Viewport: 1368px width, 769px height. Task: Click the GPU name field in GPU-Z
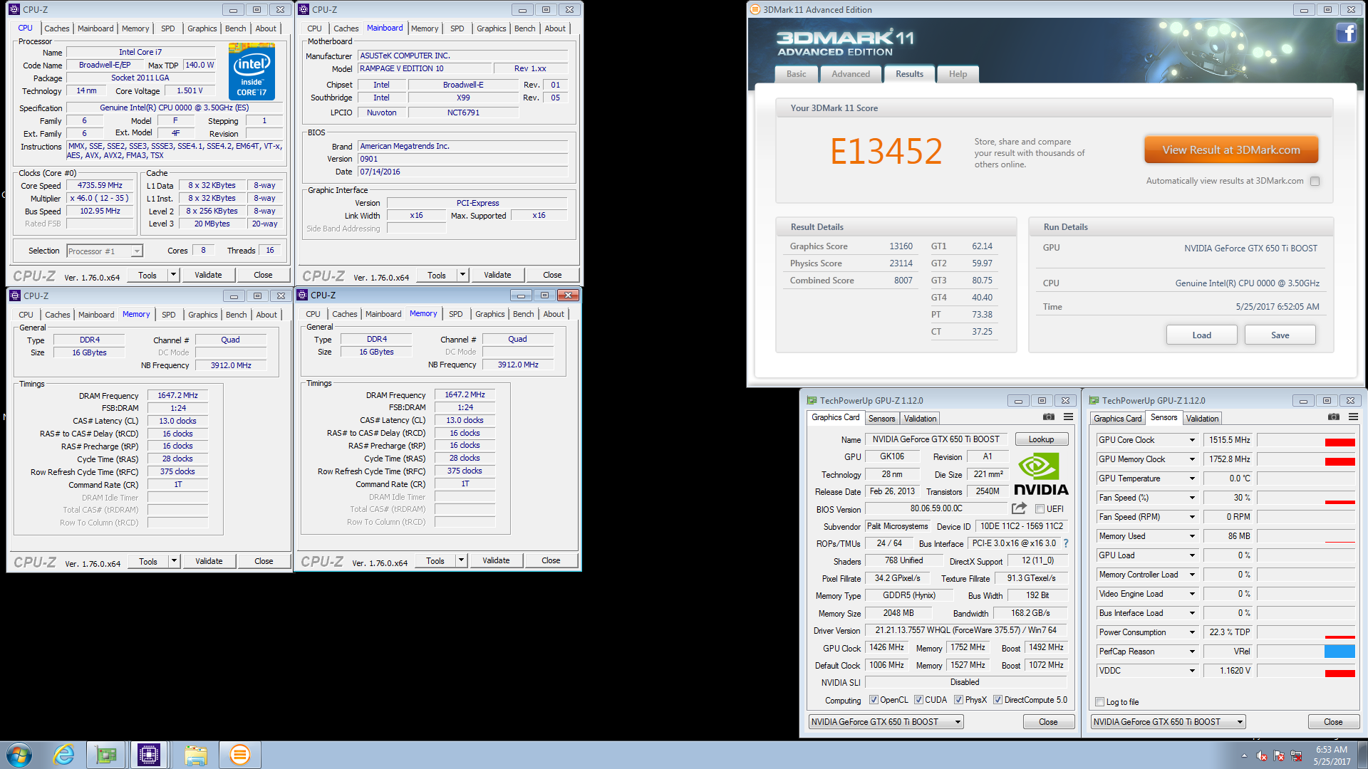click(x=936, y=439)
